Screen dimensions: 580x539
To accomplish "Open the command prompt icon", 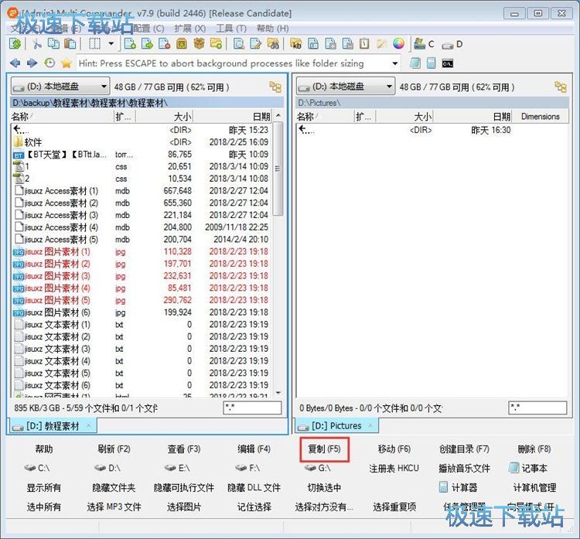I will (x=448, y=63).
